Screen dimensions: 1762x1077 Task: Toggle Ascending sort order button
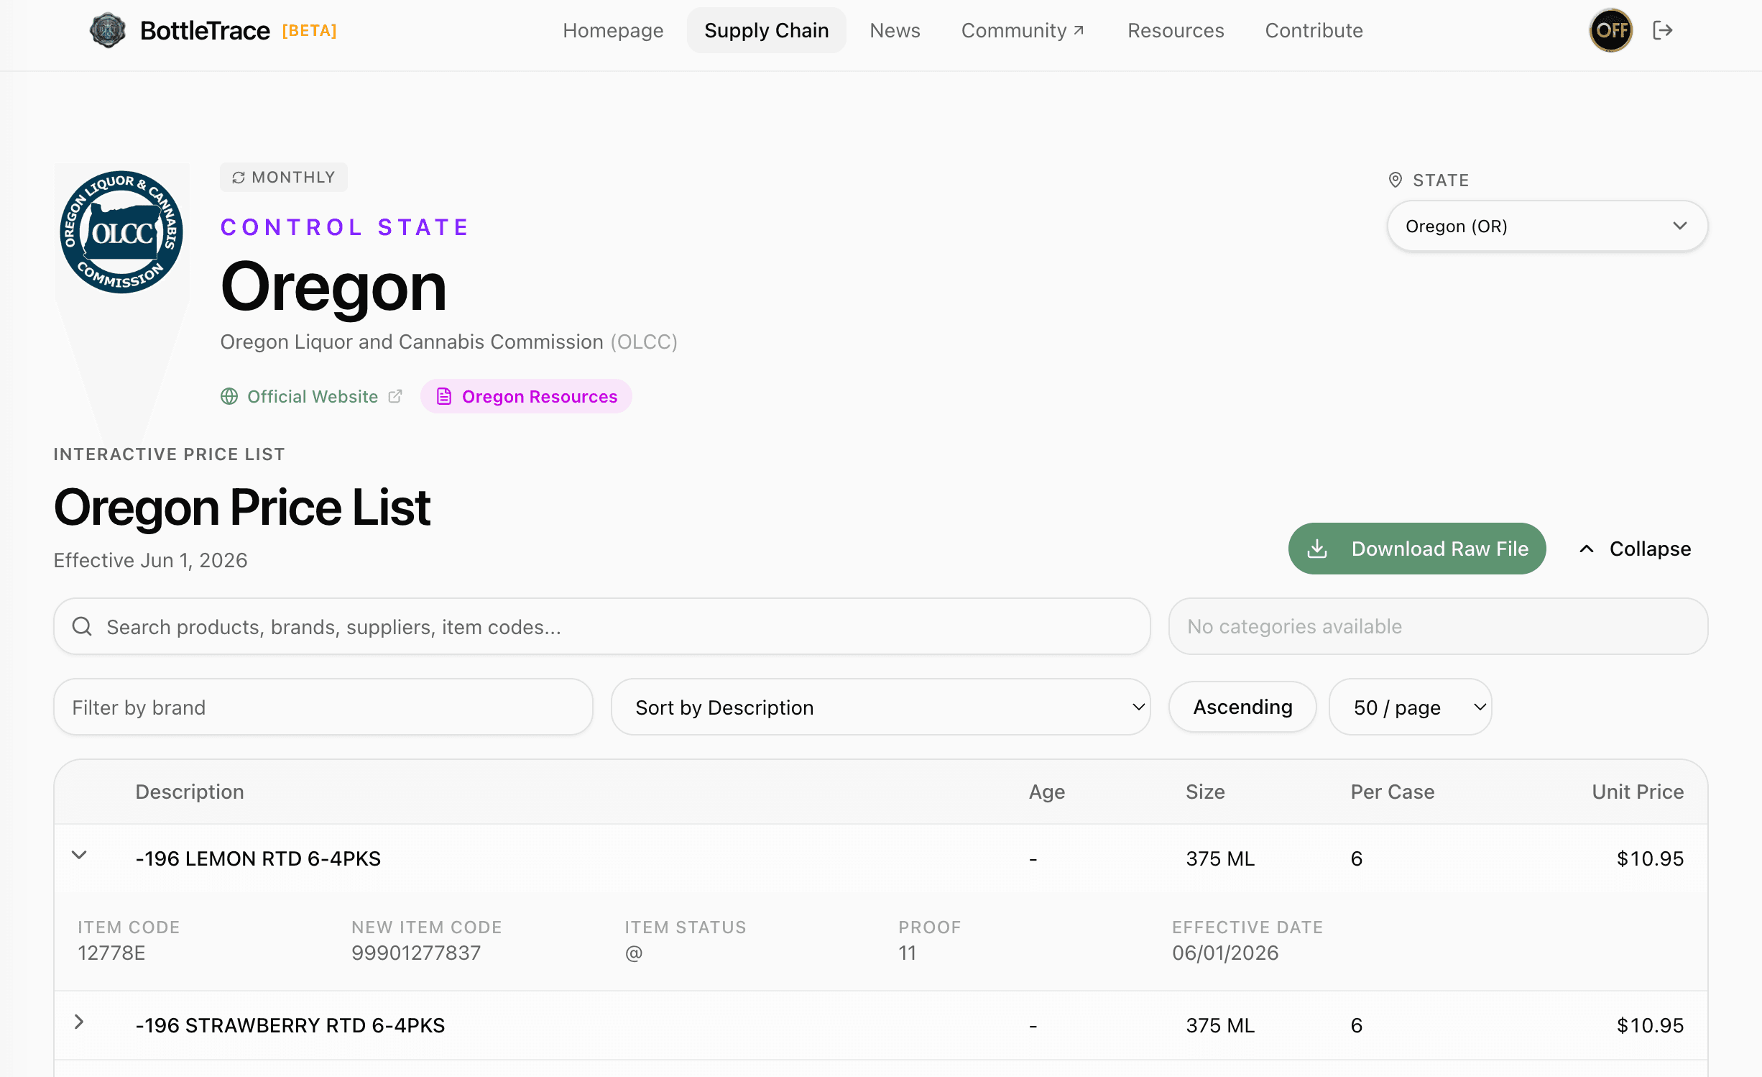coord(1242,707)
